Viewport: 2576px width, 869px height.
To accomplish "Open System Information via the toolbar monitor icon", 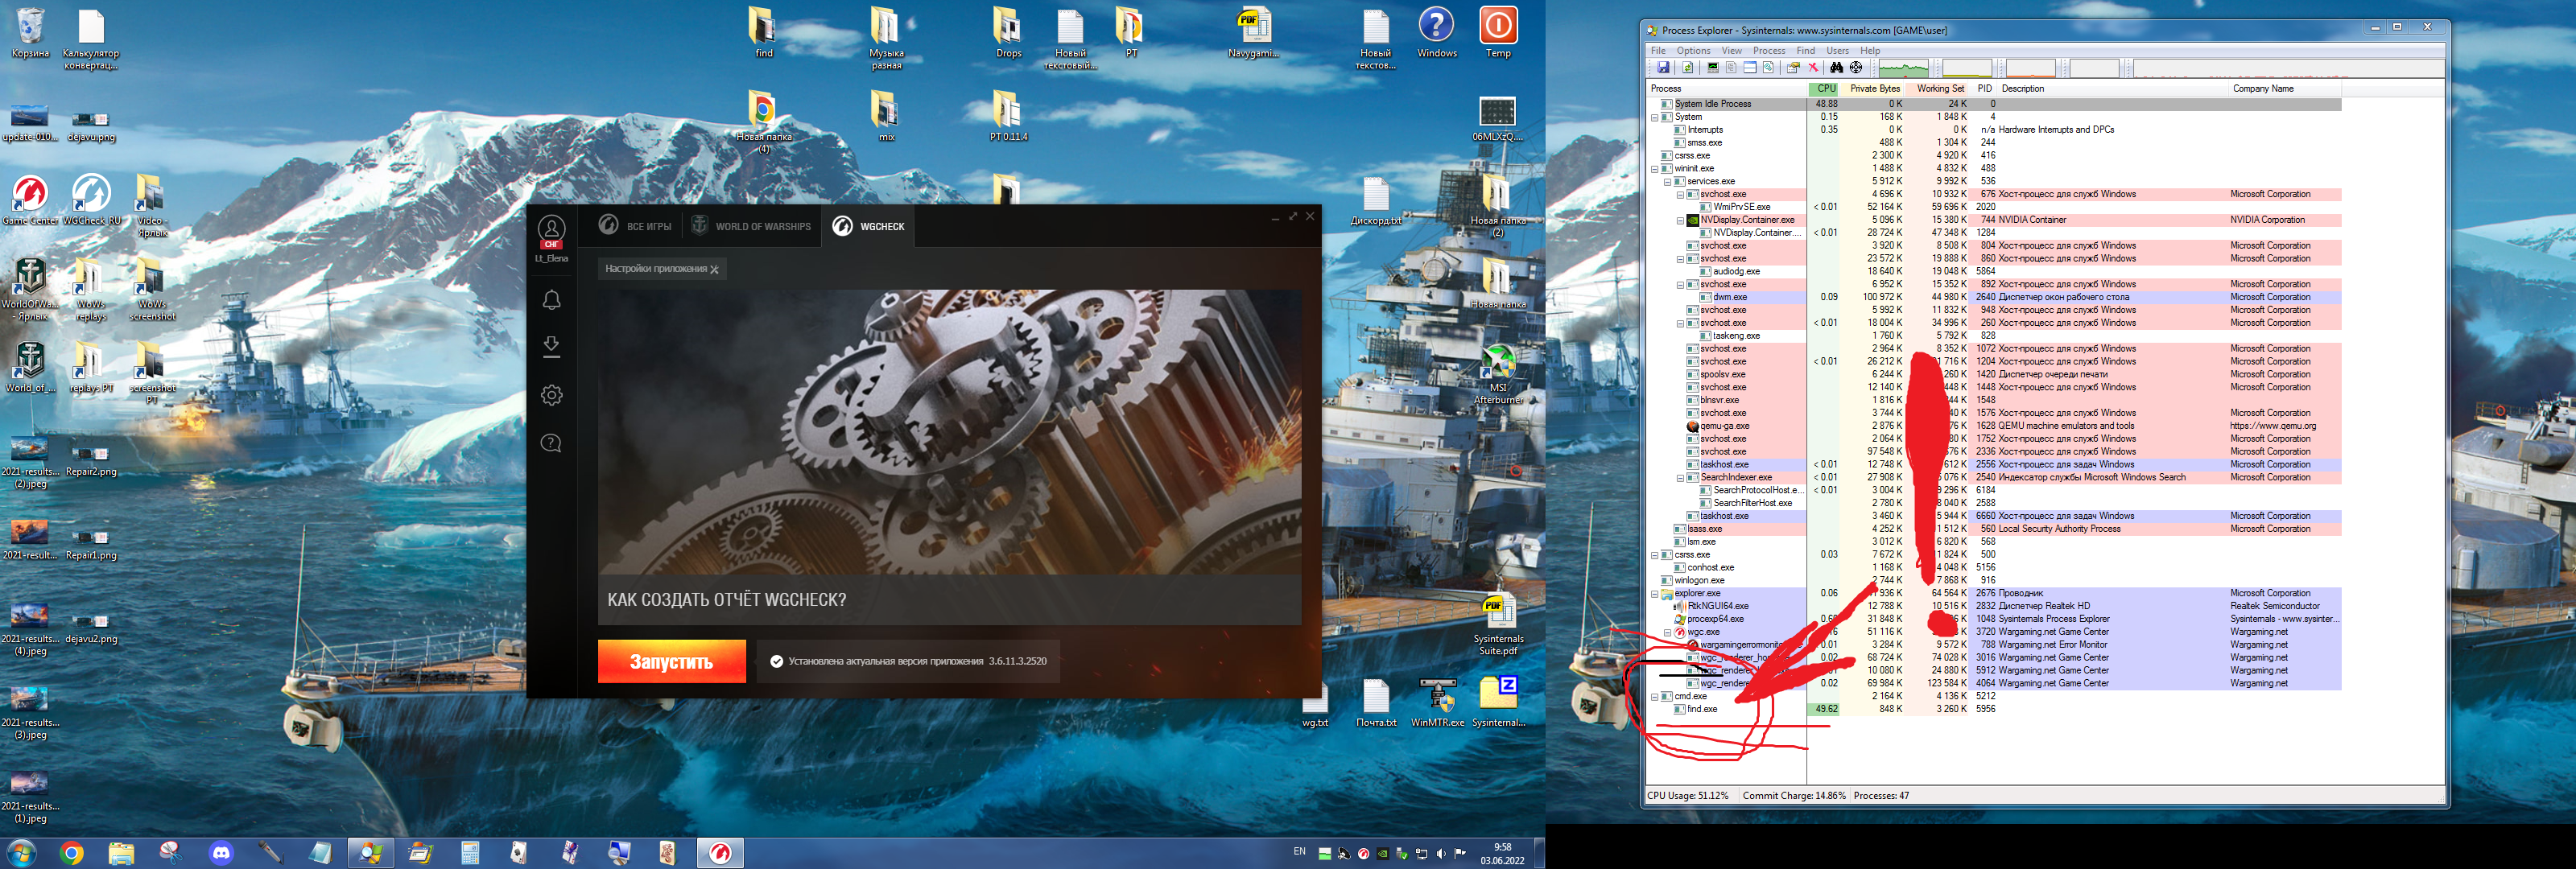I will point(1713,68).
